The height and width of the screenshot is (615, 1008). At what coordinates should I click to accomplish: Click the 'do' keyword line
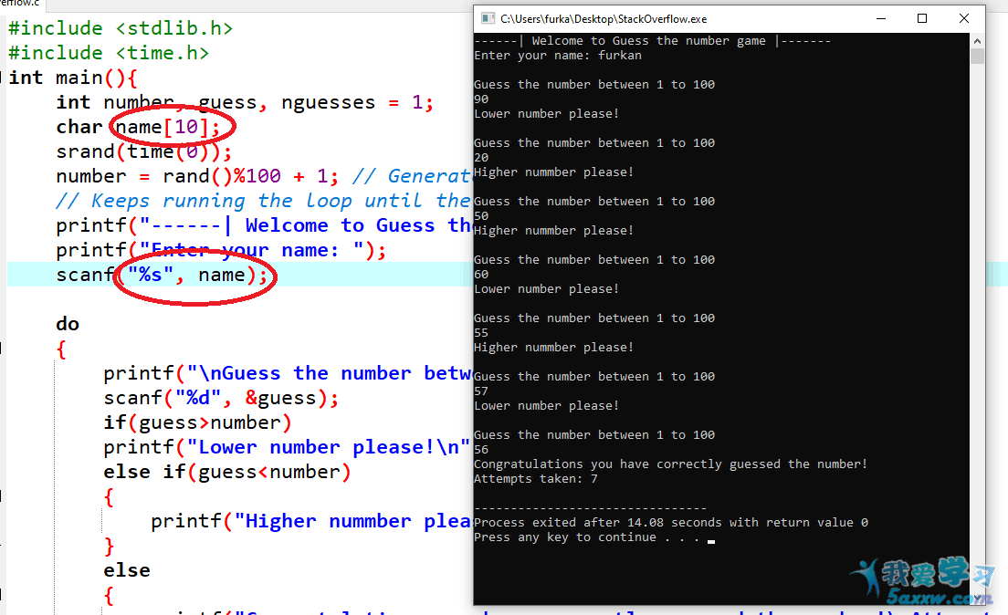pyautogui.click(x=68, y=324)
